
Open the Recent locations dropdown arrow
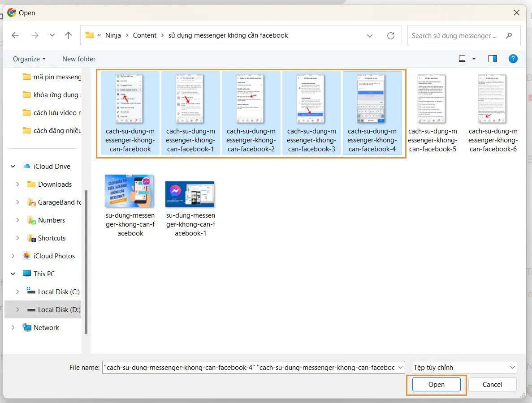point(52,35)
